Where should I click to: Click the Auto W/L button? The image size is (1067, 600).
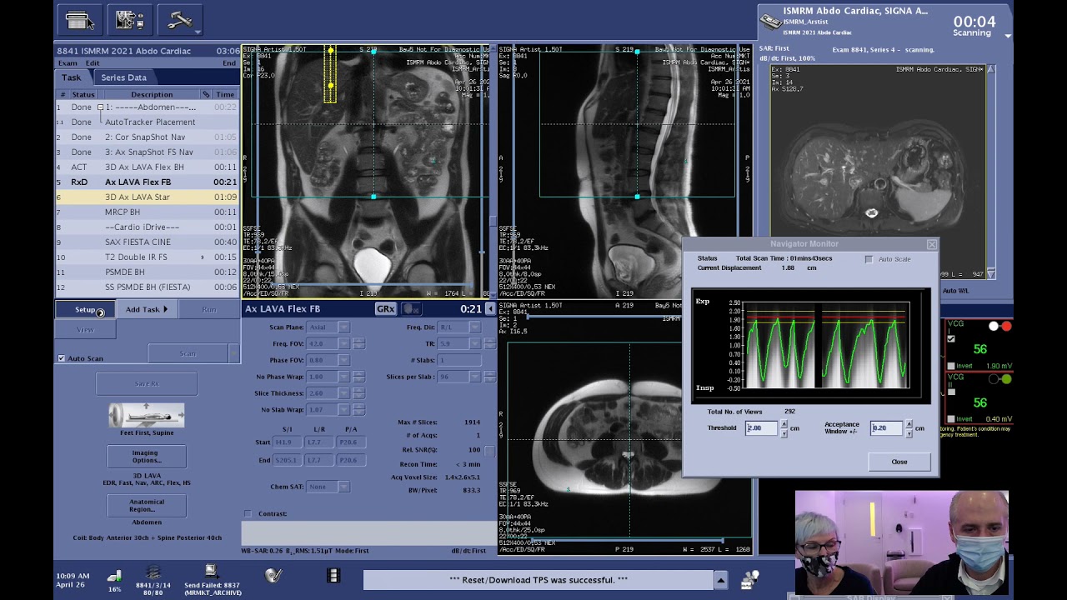click(x=954, y=291)
